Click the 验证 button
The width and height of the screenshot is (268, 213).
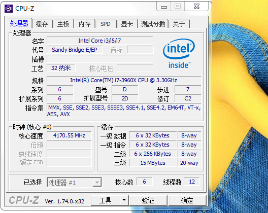tap(148, 200)
